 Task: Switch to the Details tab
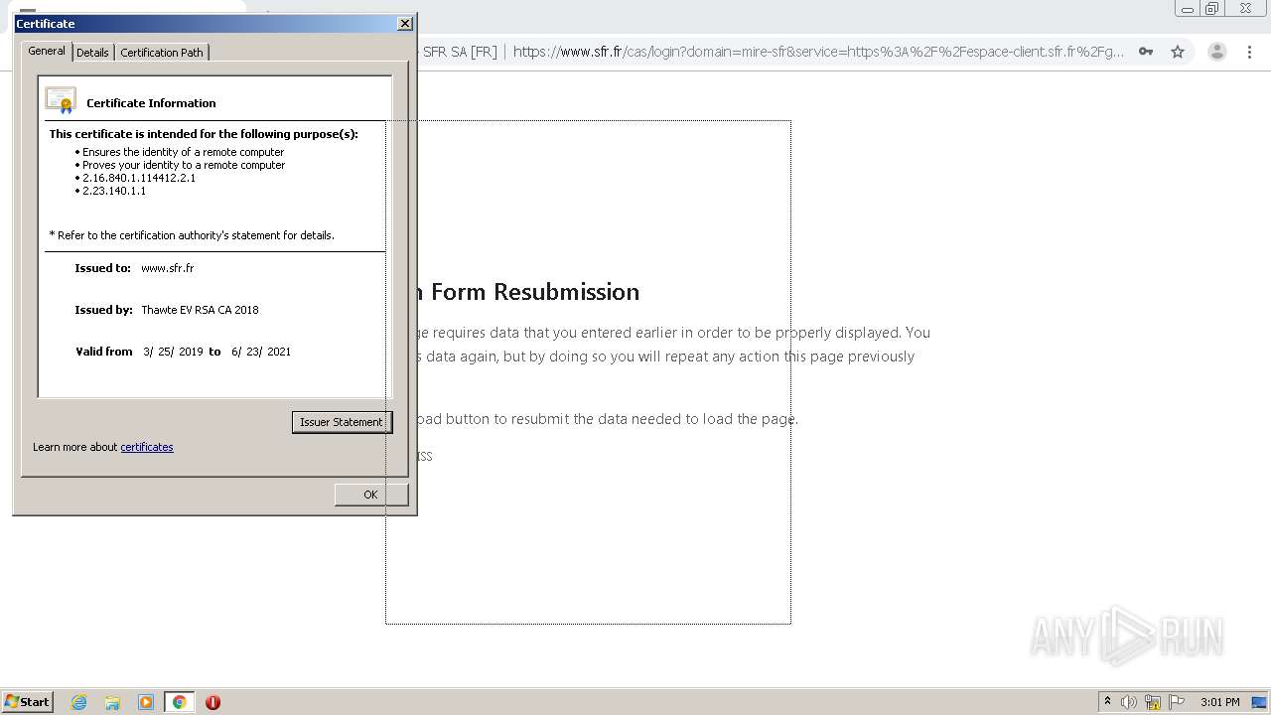tap(92, 53)
